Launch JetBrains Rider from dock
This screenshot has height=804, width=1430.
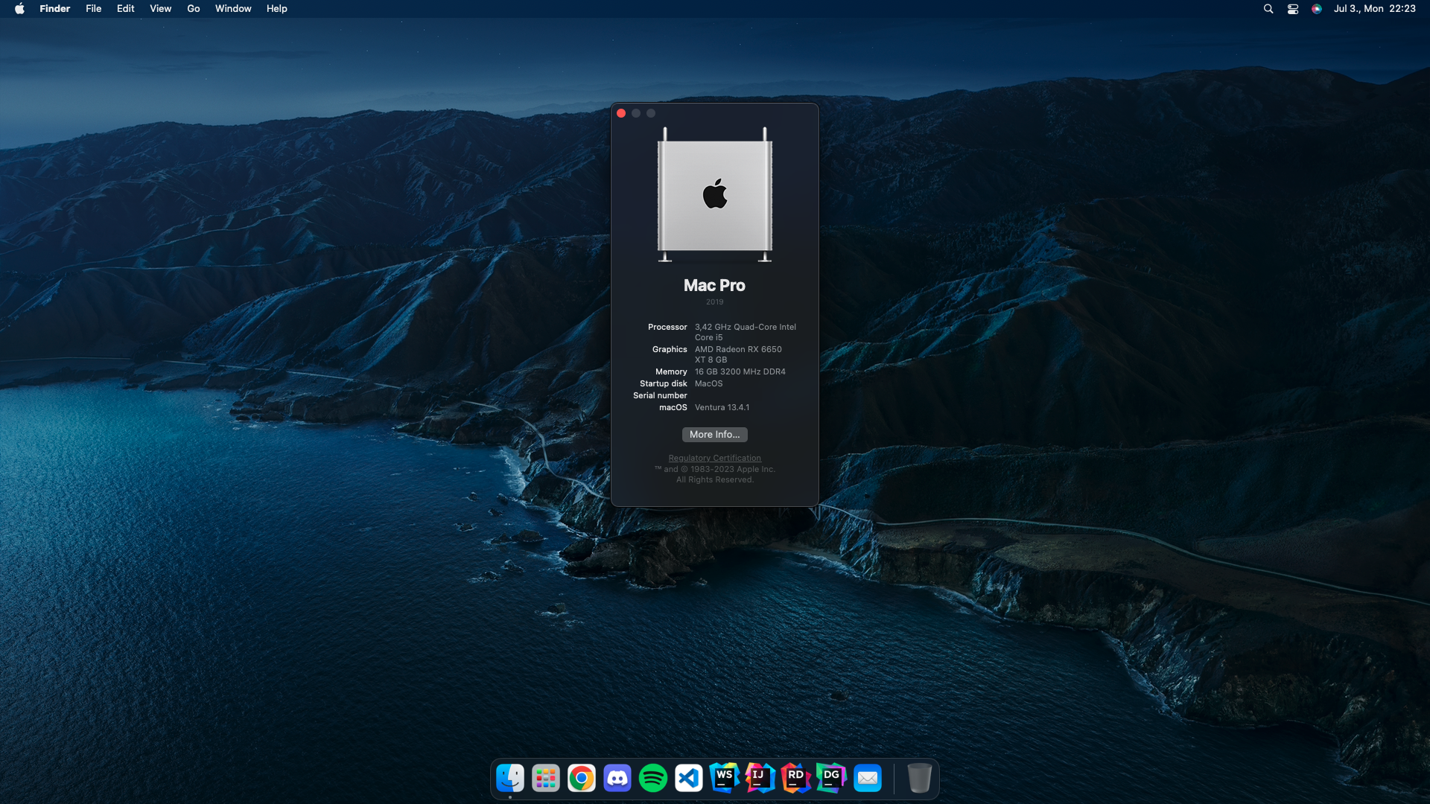795,778
